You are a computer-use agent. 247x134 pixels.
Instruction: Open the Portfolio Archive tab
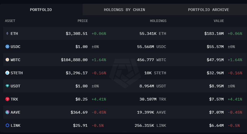pos(208,10)
